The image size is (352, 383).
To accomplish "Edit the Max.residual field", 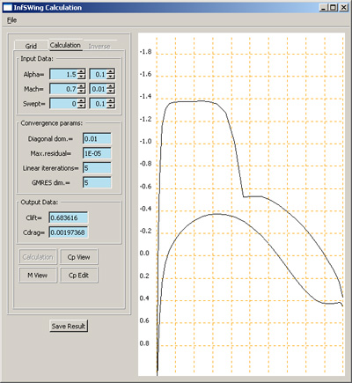I will tap(97, 153).
